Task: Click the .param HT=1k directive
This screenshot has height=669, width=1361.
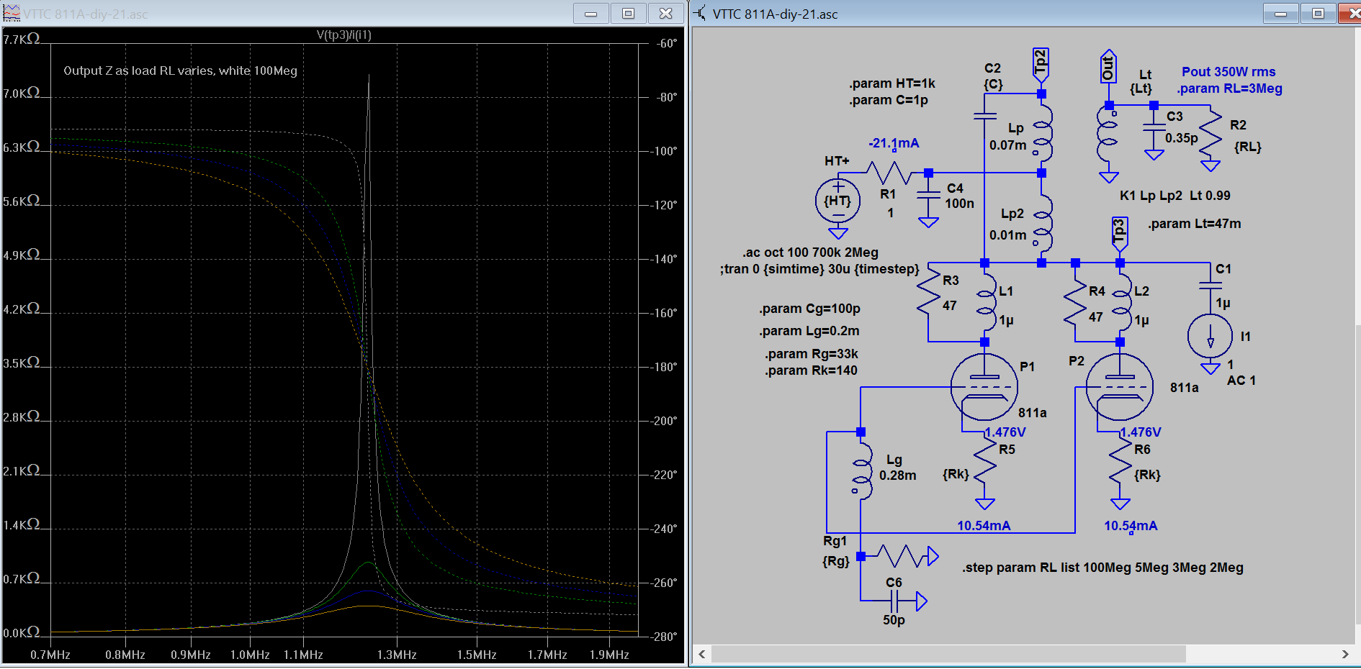Action: click(891, 83)
